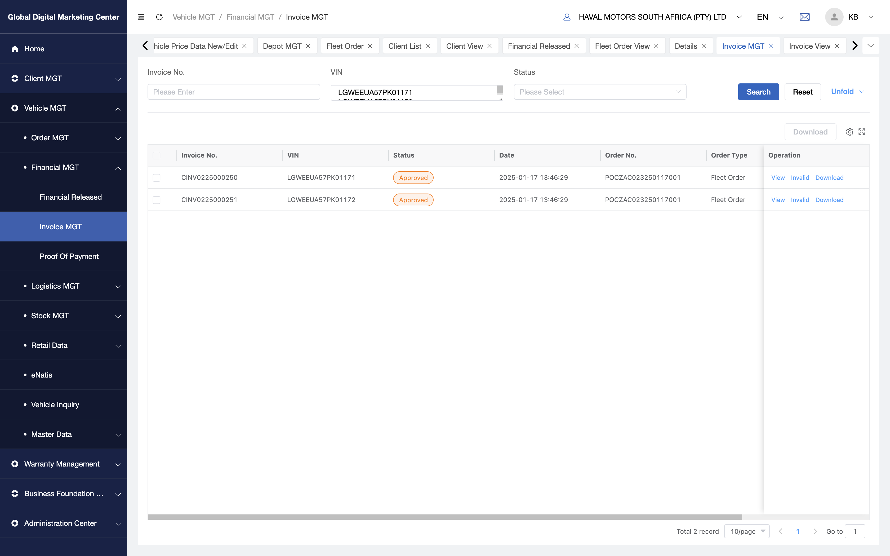Open the Status select dropdown
This screenshot has width=890, height=556.
[600, 92]
